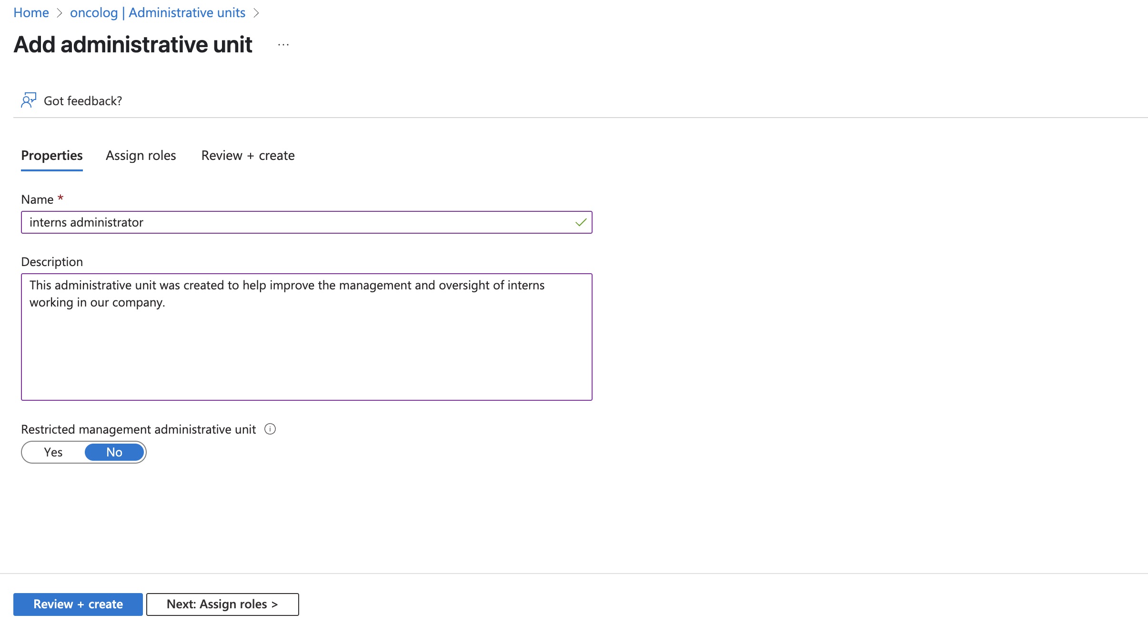This screenshot has width=1148, height=634.
Task: Click breadcrumb chevron after Administrative units
Action: click(256, 13)
